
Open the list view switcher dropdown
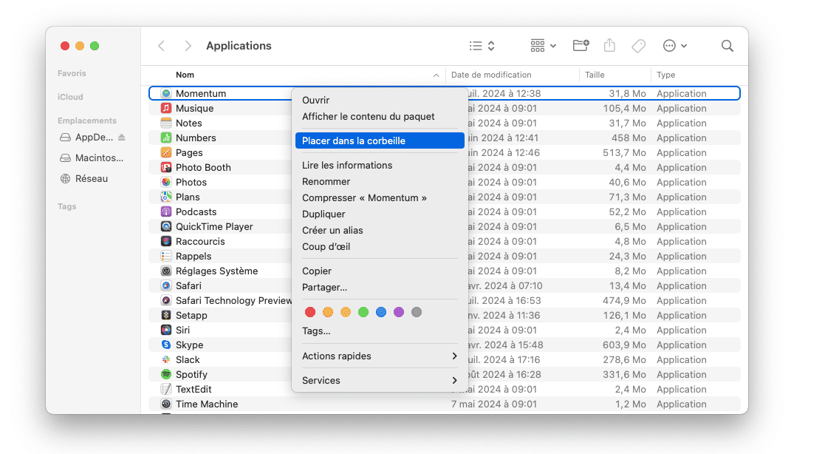(x=482, y=46)
